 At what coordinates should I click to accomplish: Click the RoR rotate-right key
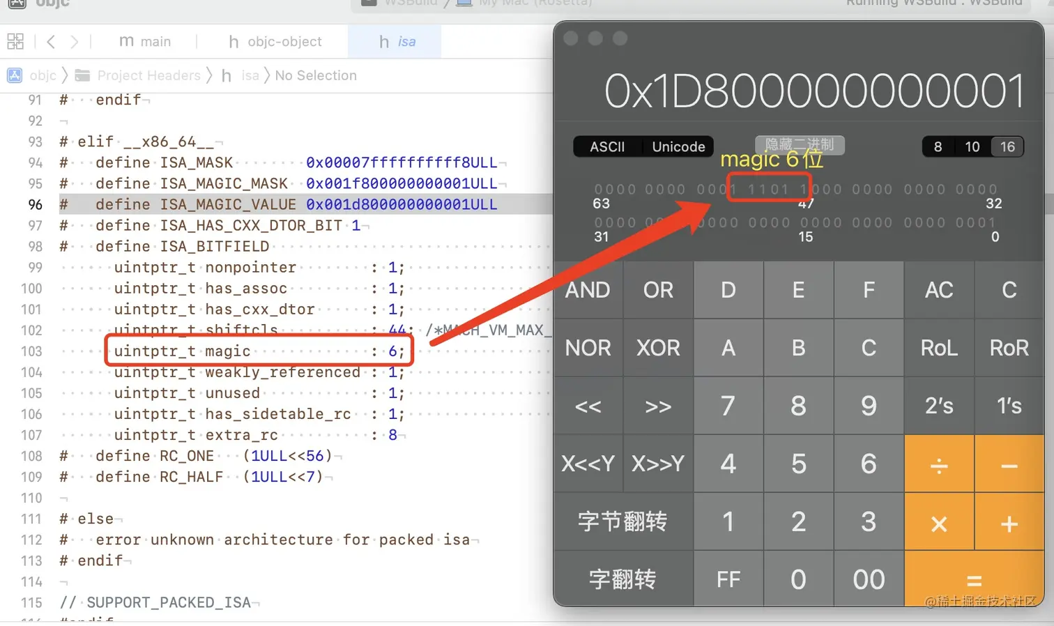(1009, 348)
